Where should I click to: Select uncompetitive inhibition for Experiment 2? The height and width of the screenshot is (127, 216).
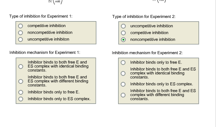[123, 26]
